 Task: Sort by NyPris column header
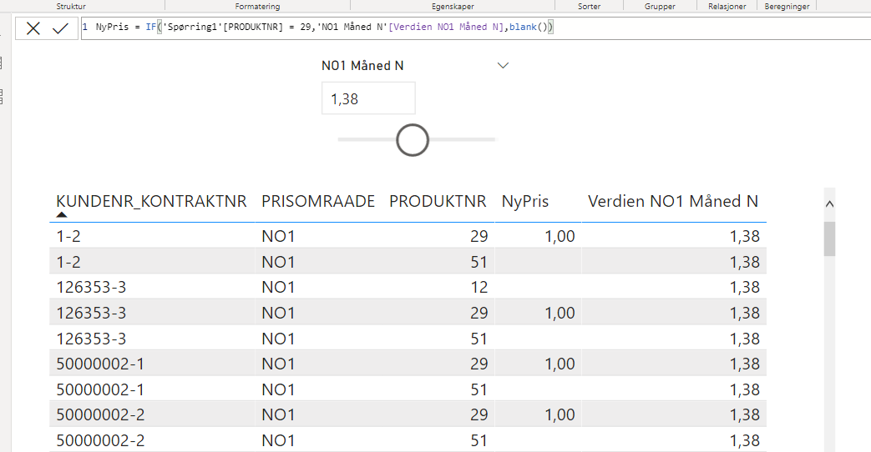[x=525, y=201]
